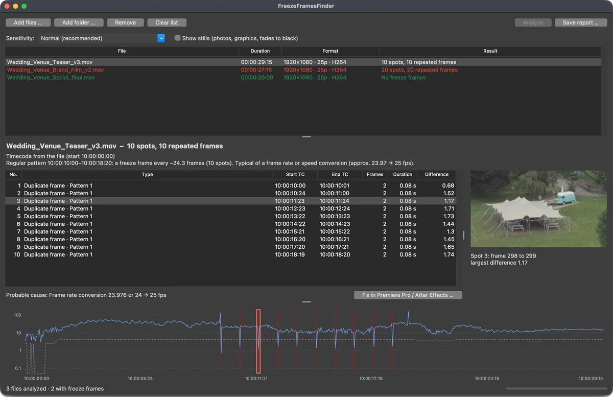Viewport: 613px width, 397px height.
Task: Select spot 9 starting at 10:00:17:20
Action: tap(230, 247)
